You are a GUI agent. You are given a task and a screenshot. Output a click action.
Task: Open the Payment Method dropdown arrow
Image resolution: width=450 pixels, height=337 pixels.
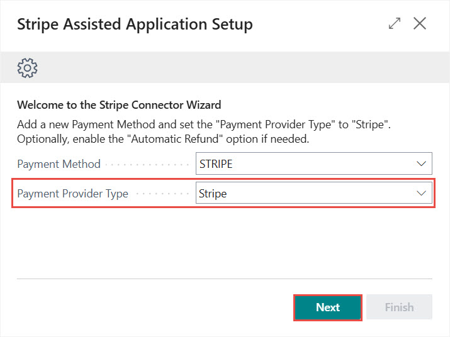[x=421, y=163]
